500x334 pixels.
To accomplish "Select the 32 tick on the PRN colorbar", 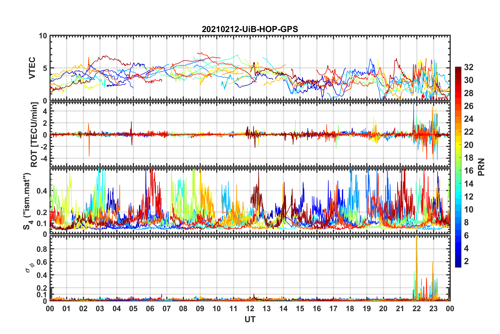I will click(468, 67).
